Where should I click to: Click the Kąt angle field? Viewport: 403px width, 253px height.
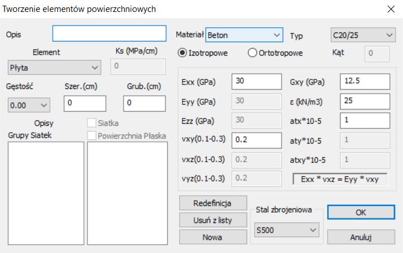377,54
